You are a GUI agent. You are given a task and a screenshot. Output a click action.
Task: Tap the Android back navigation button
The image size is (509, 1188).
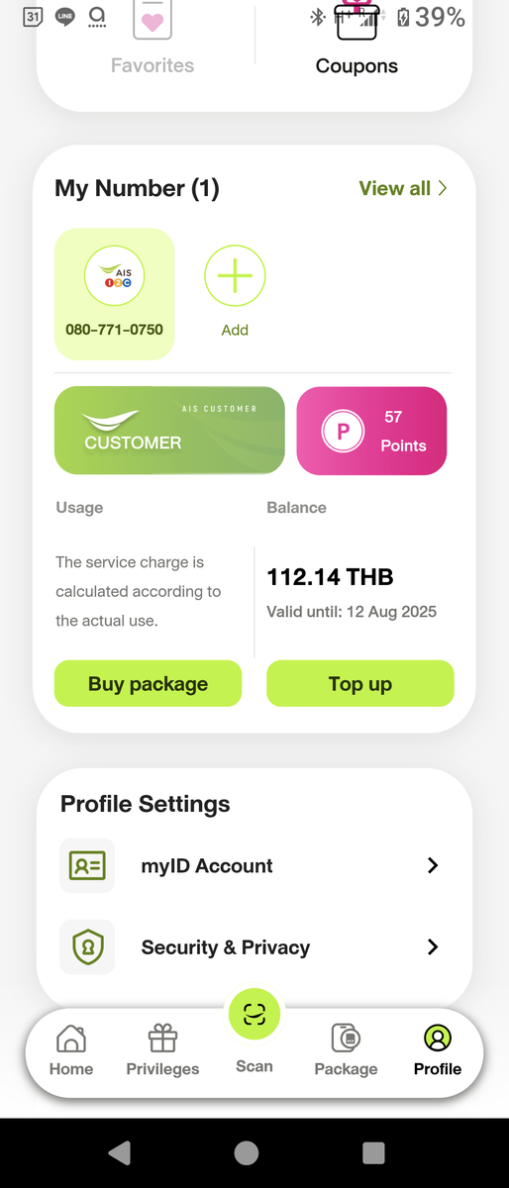click(120, 1152)
